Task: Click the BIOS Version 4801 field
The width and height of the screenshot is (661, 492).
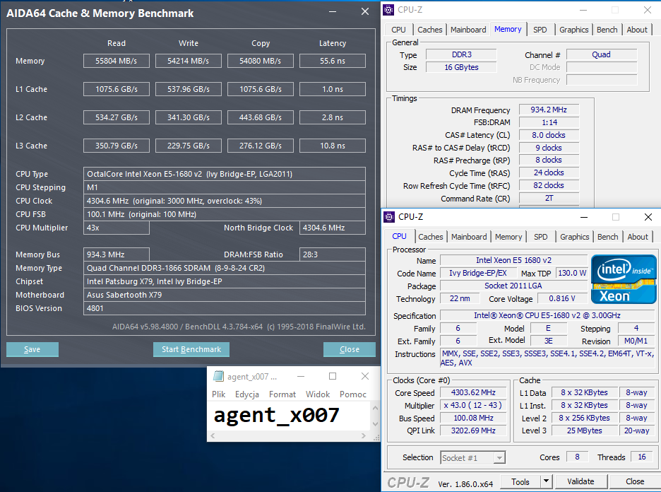Action: (x=225, y=308)
